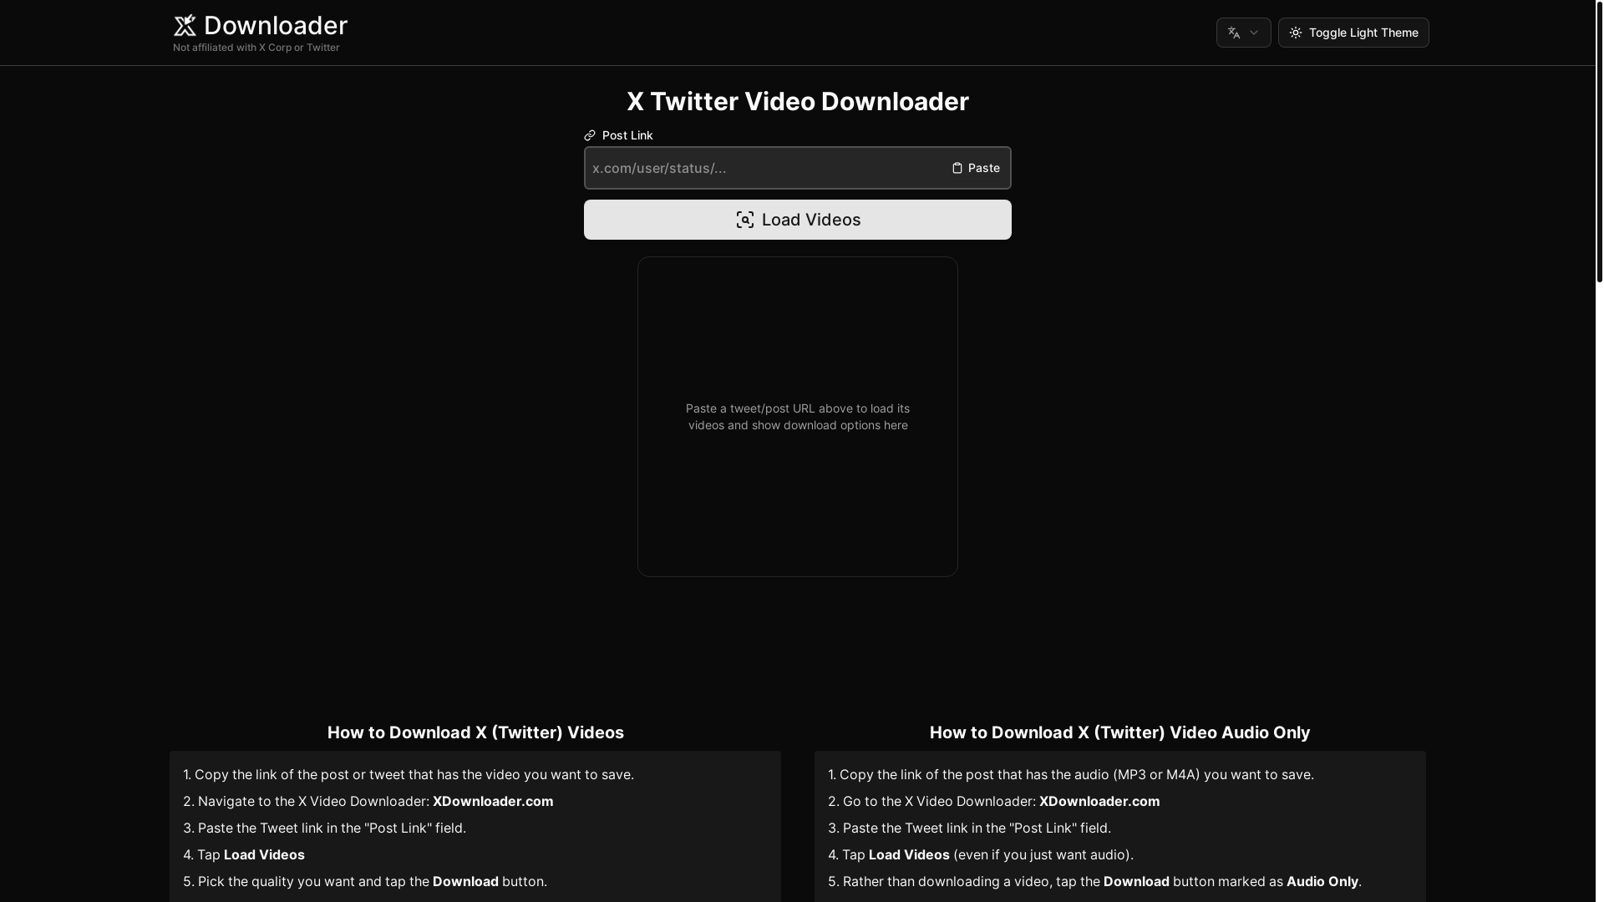
Task: Click "How to Download X (Twitter) Videos" heading
Action: pos(475,732)
